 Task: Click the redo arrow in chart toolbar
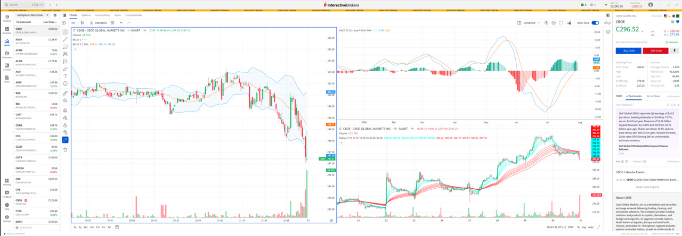pyautogui.click(x=128, y=23)
